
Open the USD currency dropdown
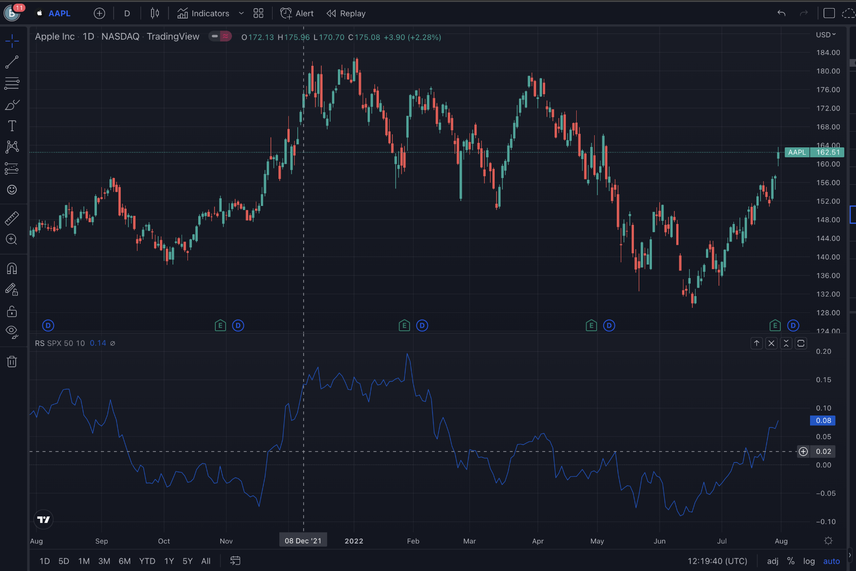click(826, 35)
